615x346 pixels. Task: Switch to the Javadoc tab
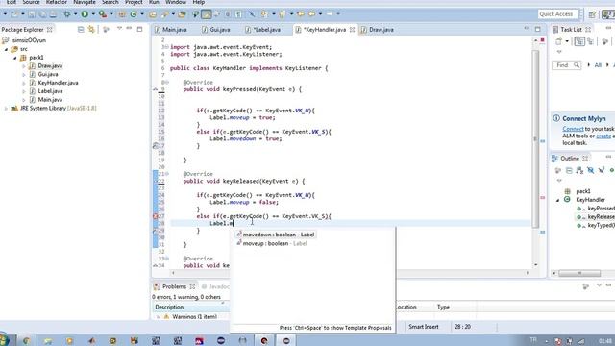click(x=215, y=286)
